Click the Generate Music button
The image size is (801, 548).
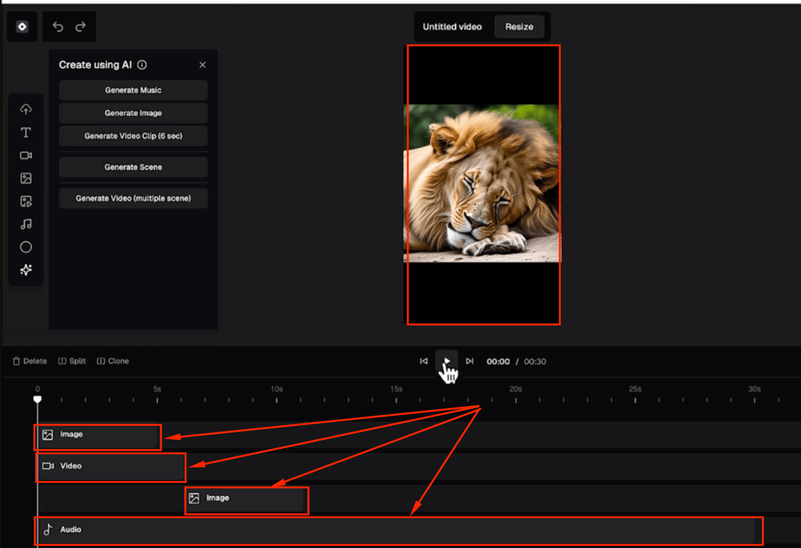133,90
